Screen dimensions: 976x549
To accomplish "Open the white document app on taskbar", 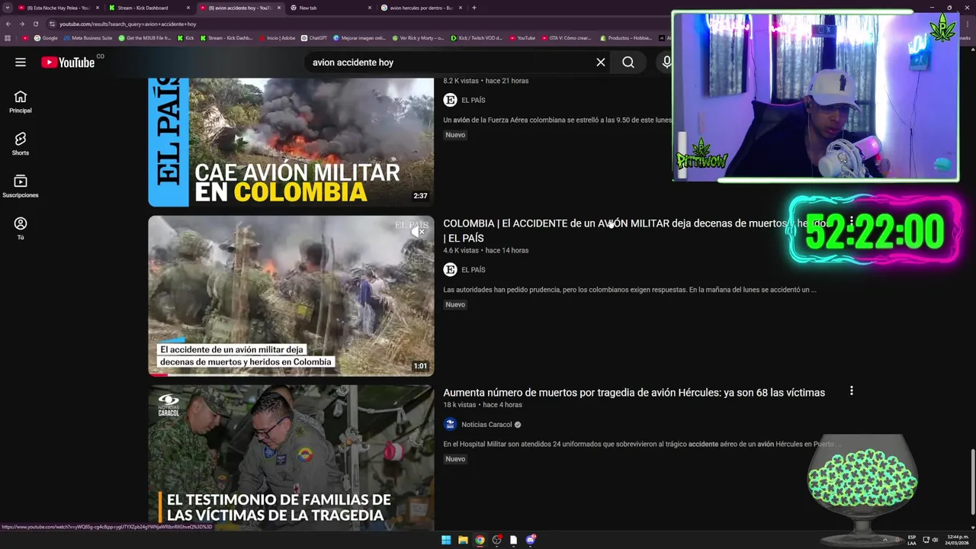I will 514,540.
